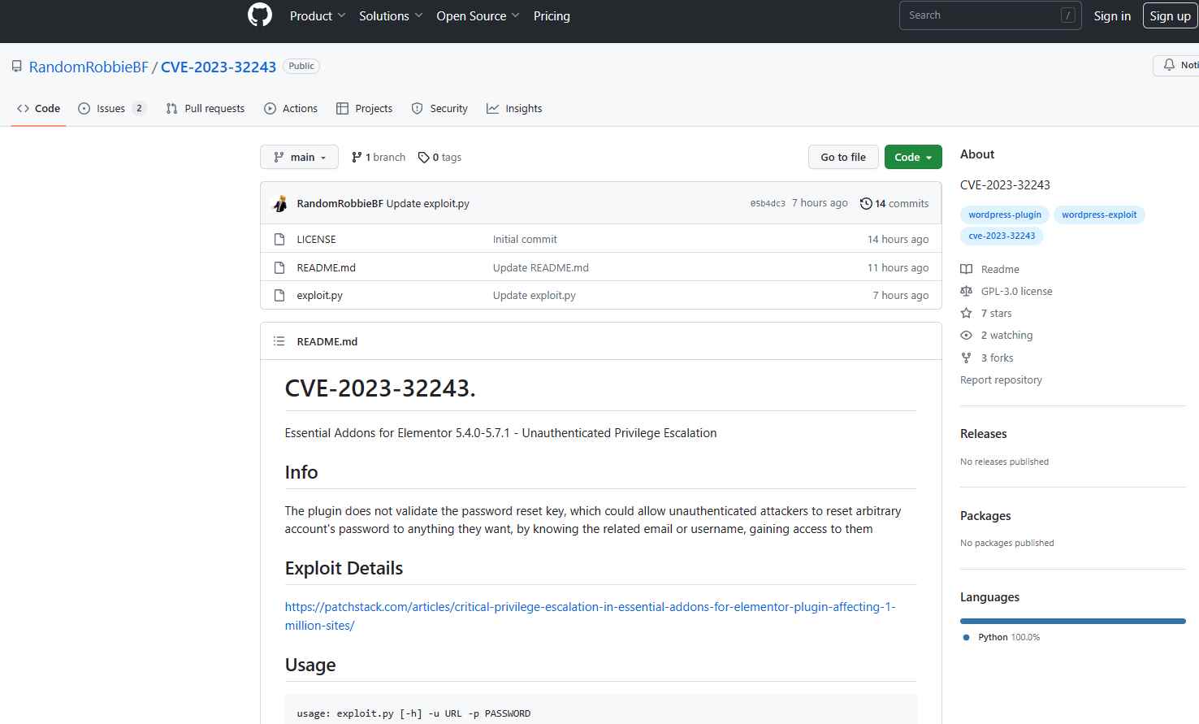
Task: Open the RandomRobbieBF owner profile link
Action: (x=89, y=67)
